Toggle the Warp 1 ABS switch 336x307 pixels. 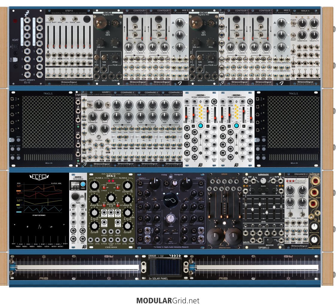point(108,104)
